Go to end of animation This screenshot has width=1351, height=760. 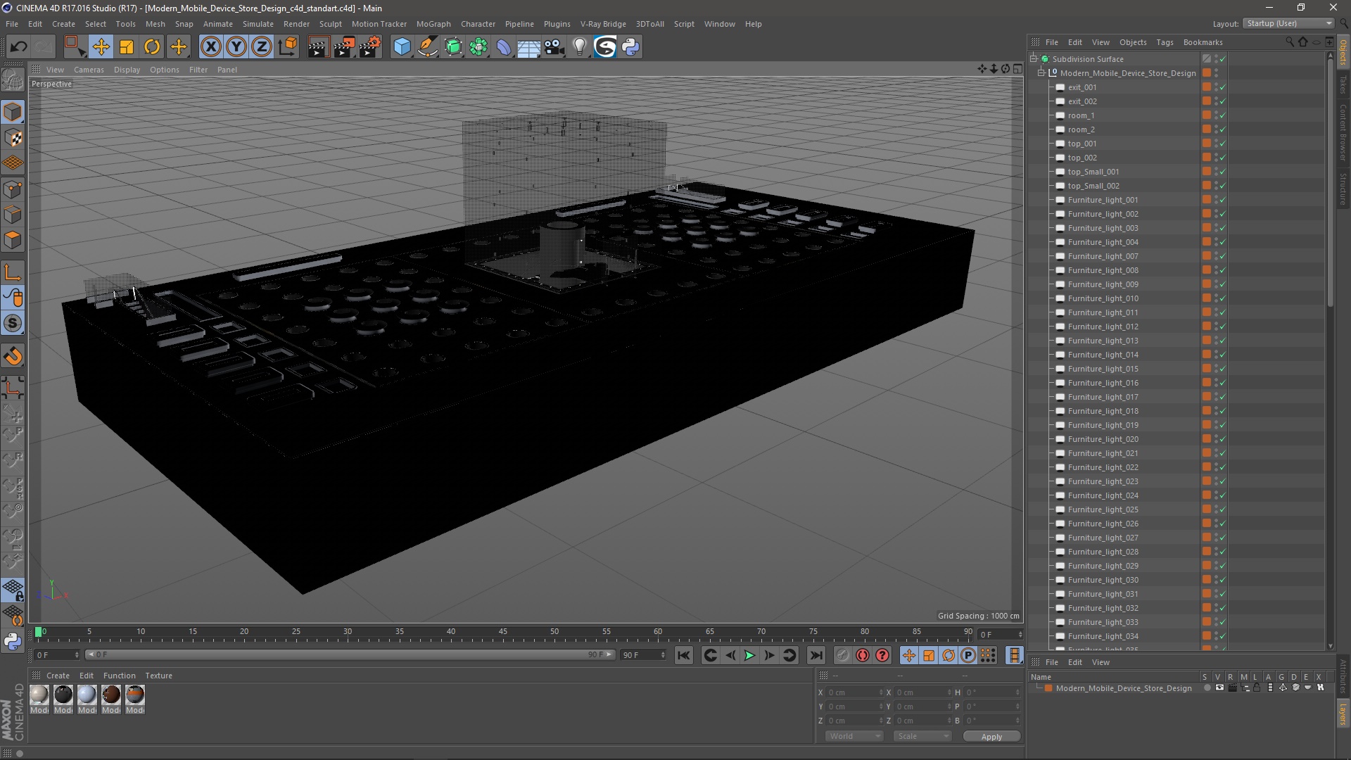816,655
